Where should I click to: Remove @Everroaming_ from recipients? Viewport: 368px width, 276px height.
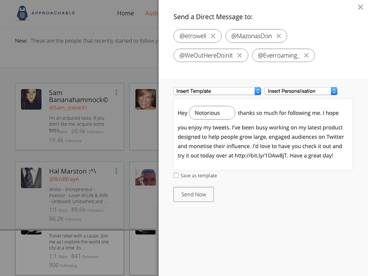coord(306,55)
